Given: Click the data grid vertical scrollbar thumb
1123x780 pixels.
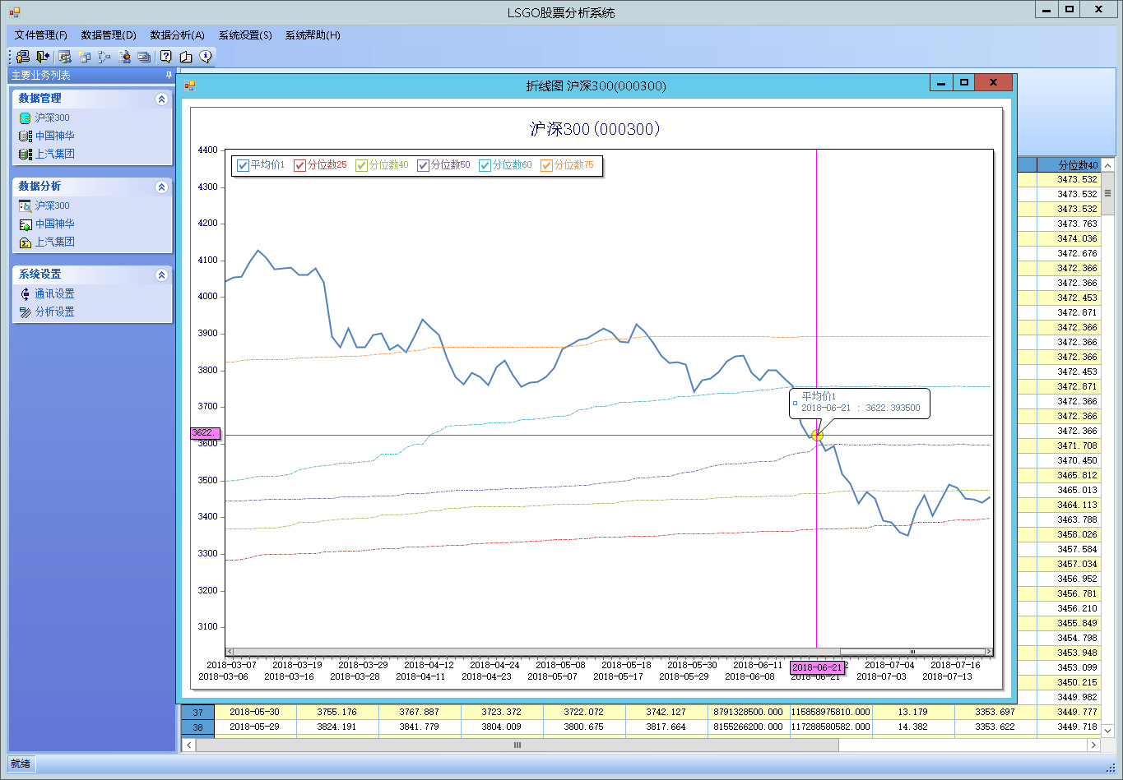Looking at the screenshot, I should coord(1107,194).
